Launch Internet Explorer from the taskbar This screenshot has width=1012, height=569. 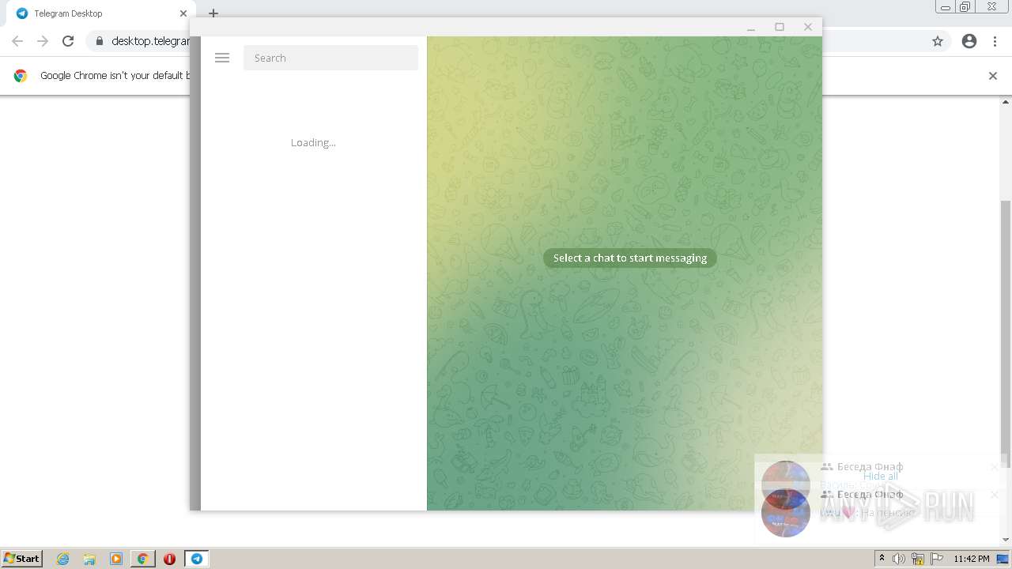63,559
